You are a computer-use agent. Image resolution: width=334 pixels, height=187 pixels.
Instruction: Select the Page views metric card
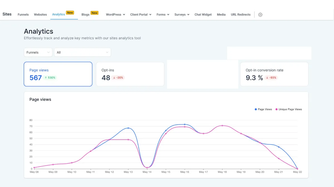(58, 74)
